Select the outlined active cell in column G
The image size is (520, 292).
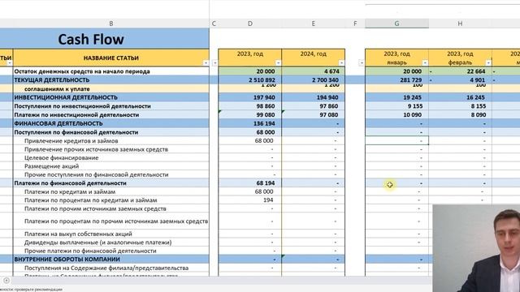396,140
